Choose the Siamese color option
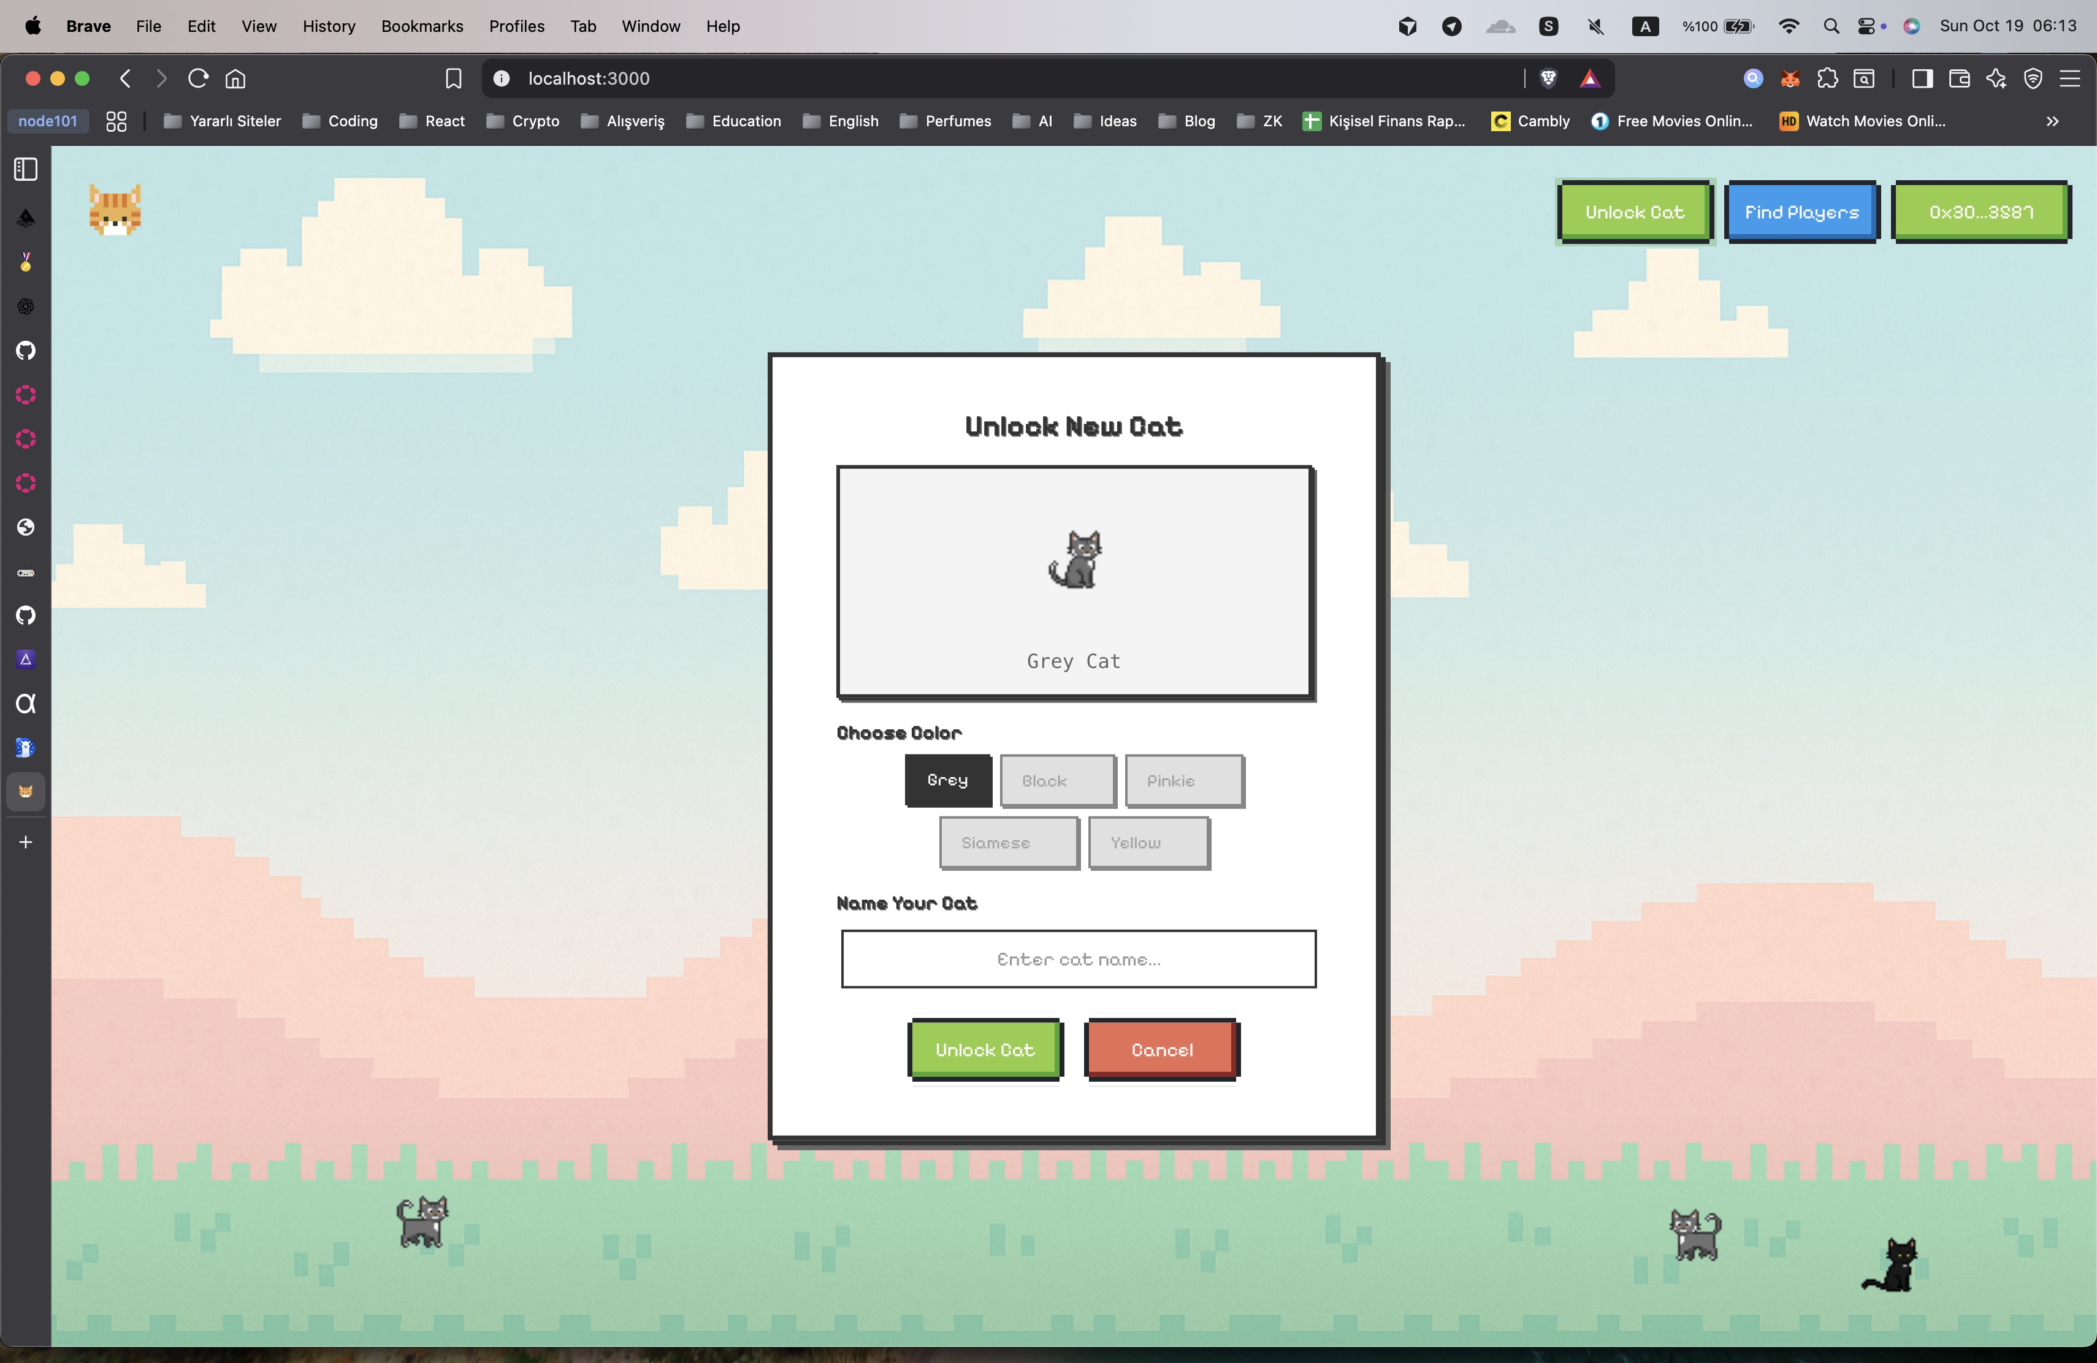The image size is (2097, 1363). 1008,843
